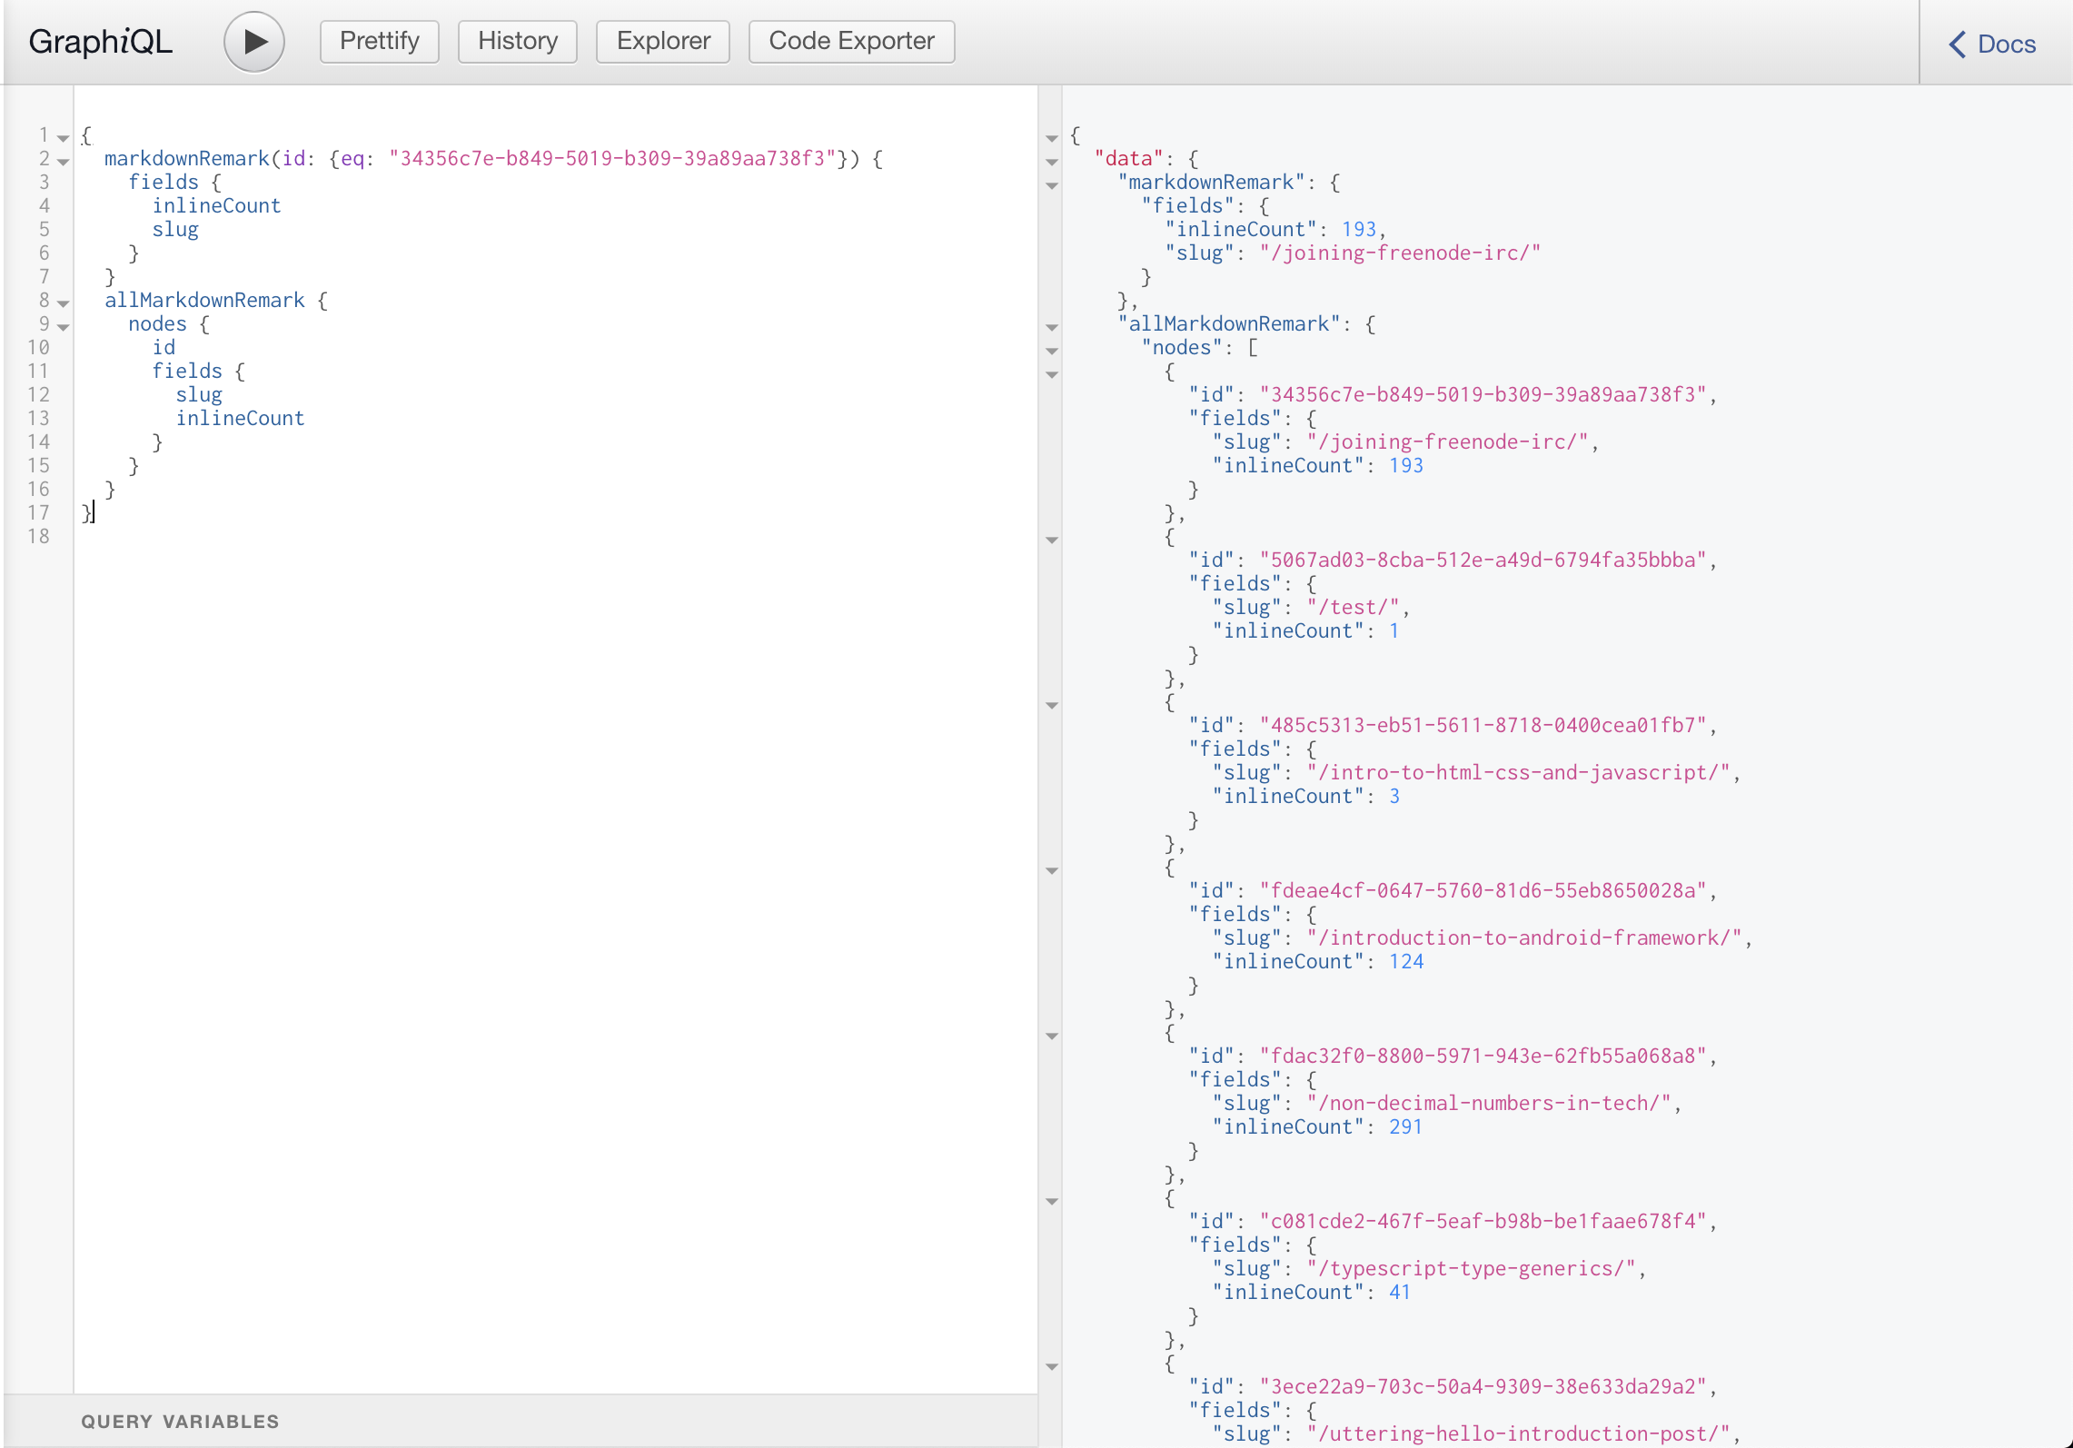2073x1448 pixels.
Task: Collapse the nodes block at line 9
Action: tap(62, 324)
